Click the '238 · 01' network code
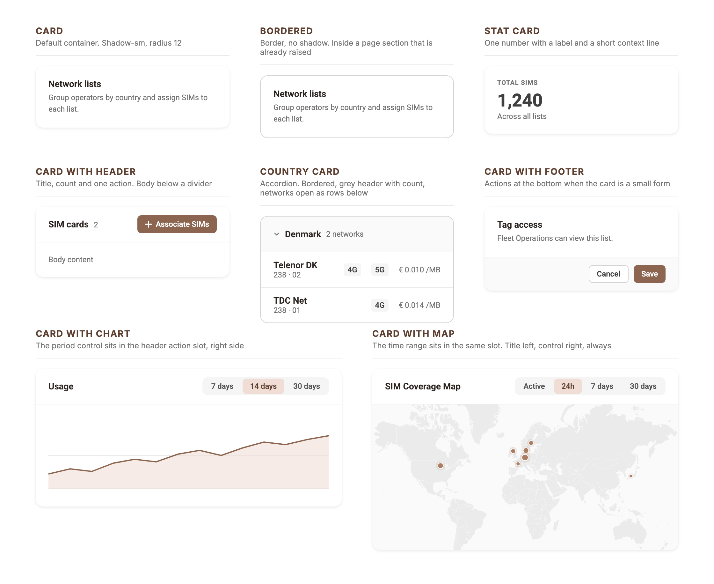Image resolution: width=714 pixels, height=584 pixels. [287, 311]
